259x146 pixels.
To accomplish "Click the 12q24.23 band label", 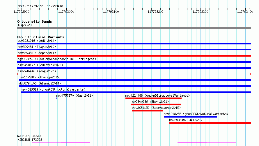I will click(x=24, y=25).
